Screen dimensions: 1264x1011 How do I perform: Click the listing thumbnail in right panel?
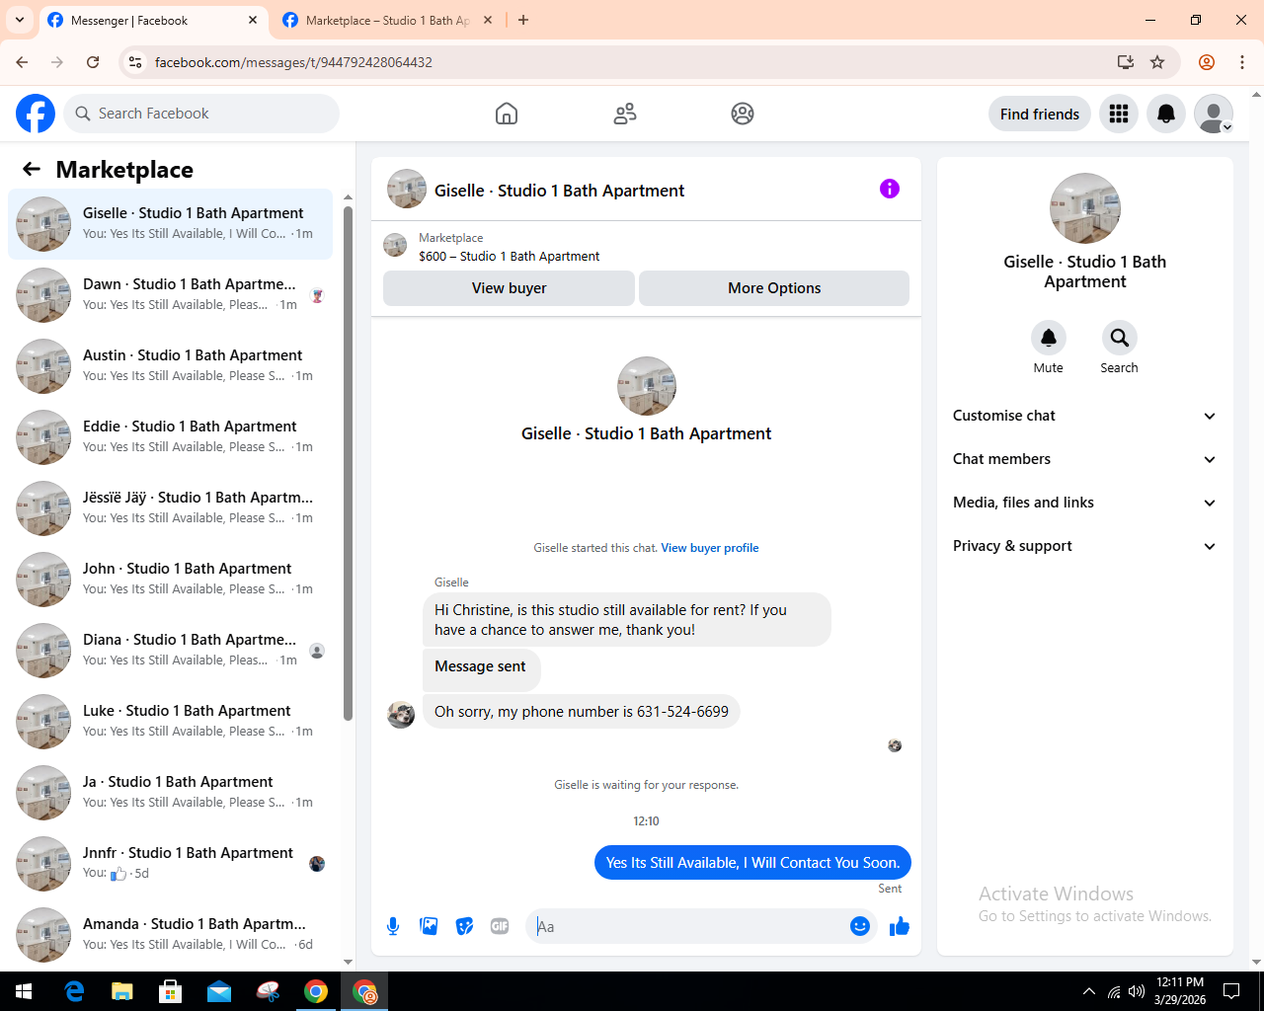point(1085,208)
